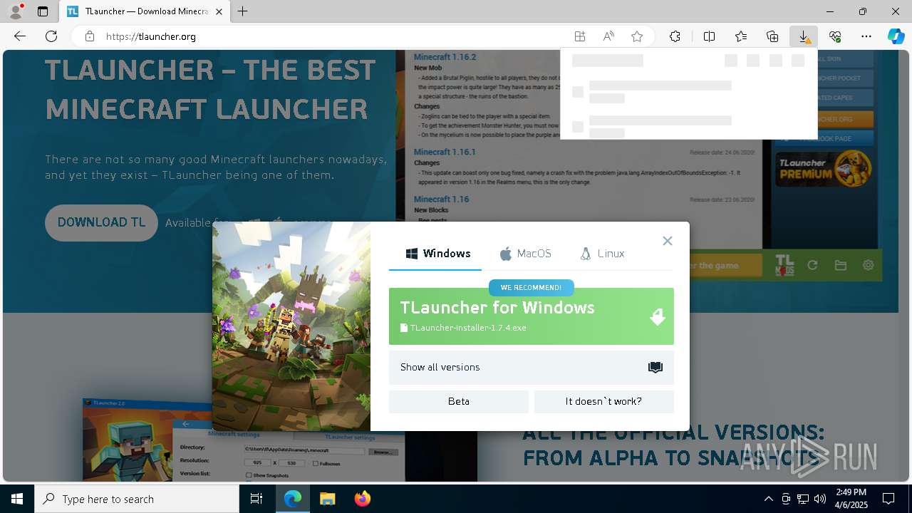Click the TLauncher Premium banner
This screenshot has width=912, height=513.
(824, 169)
